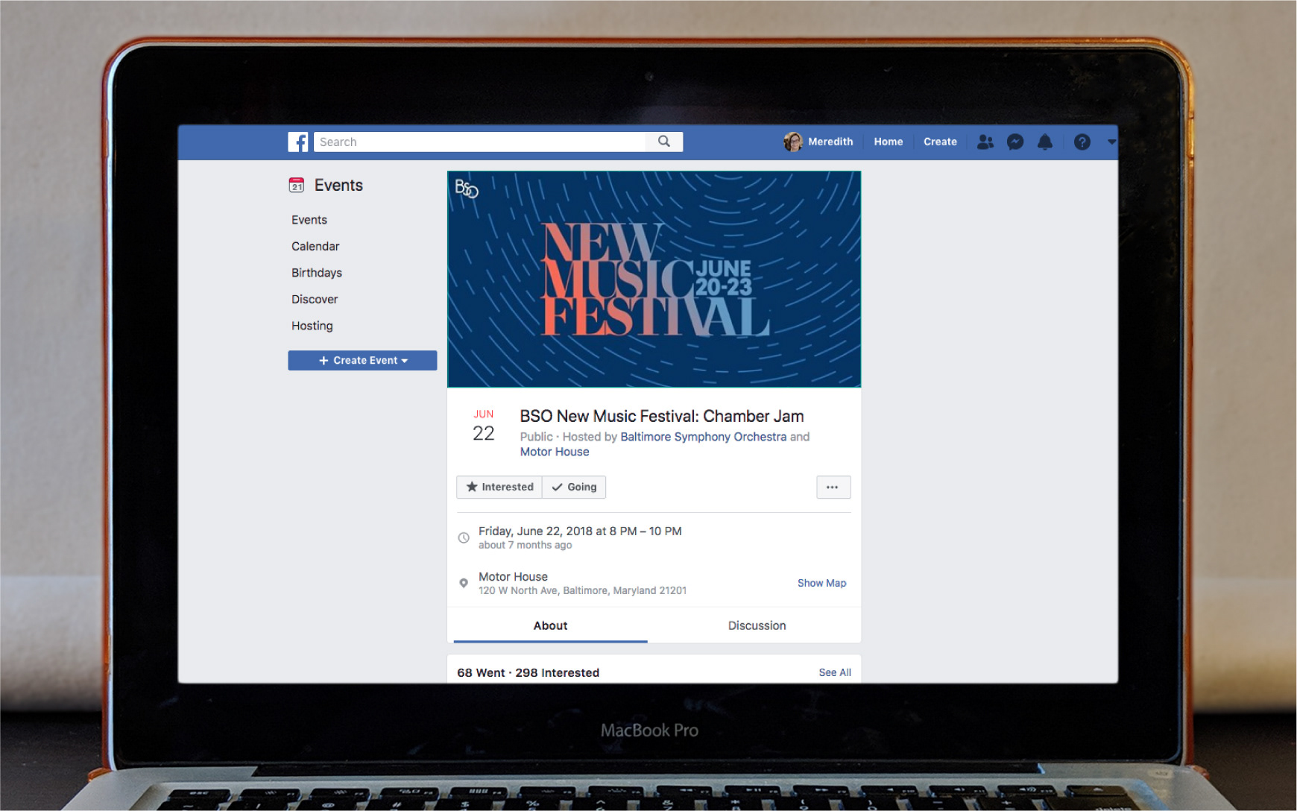
Task: Click the Events calendar icon in sidebar
Action: tap(297, 185)
